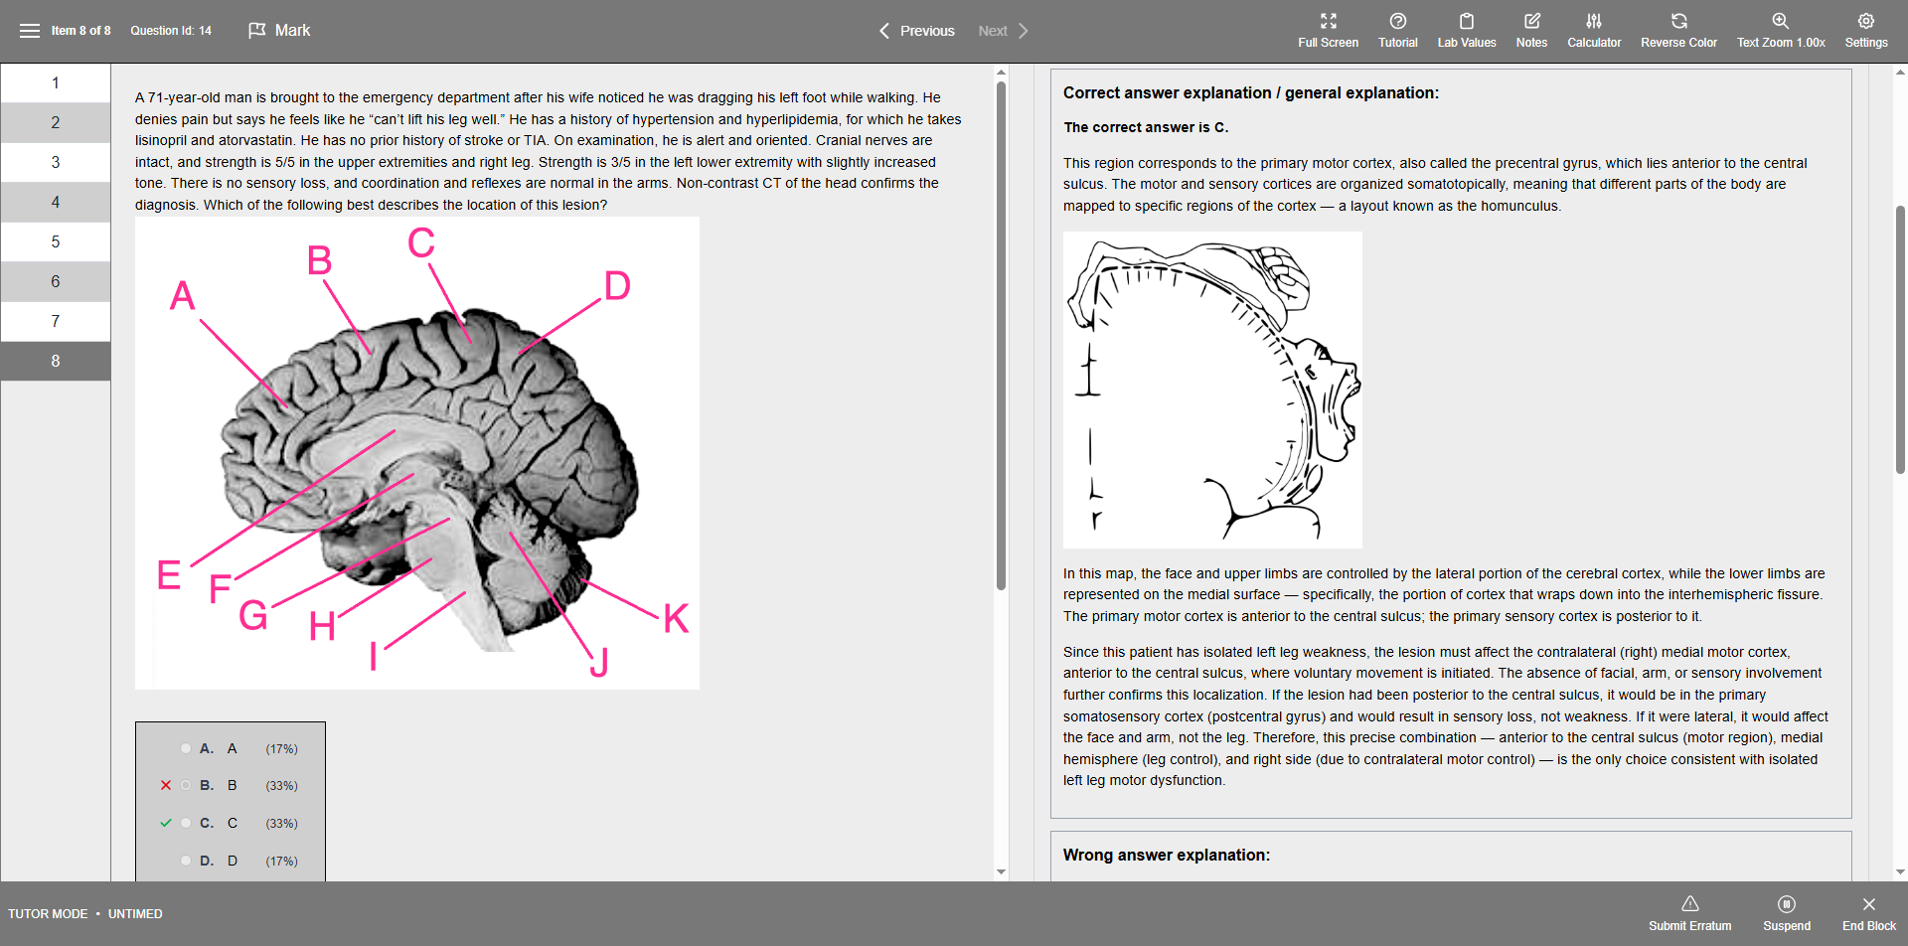Select radio button for answer C
The width and height of the screenshot is (1908, 946).
point(186,823)
